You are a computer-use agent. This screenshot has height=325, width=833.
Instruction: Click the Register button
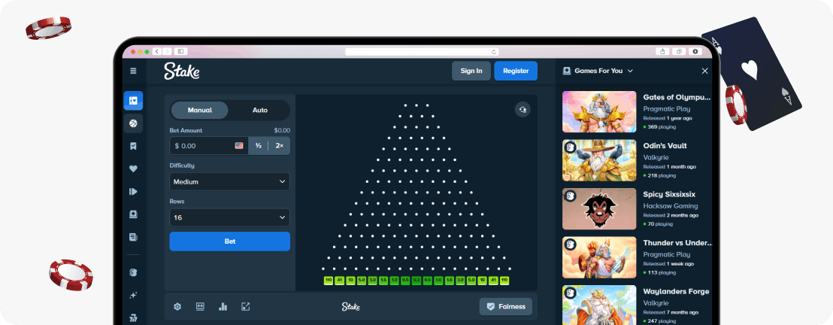tap(516, 71)
